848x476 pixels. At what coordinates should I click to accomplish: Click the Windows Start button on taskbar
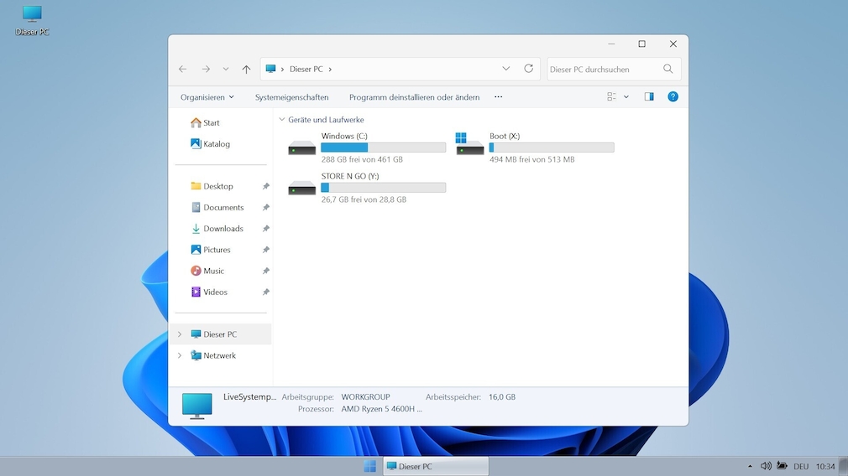tap(369, 466)
